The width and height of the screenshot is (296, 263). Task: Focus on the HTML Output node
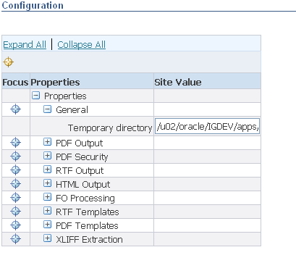coord(16,184)
